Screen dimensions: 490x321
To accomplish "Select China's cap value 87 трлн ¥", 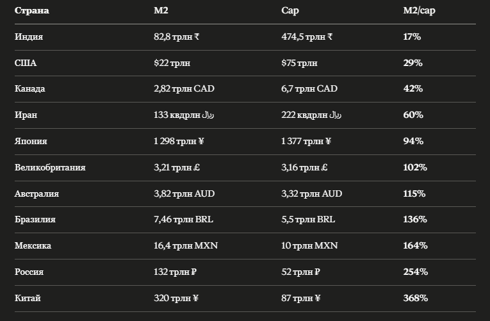I will [x=300, y=298].
